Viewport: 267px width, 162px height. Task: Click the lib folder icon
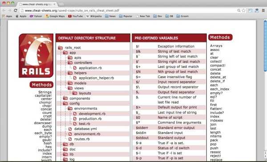pos(65,154)
